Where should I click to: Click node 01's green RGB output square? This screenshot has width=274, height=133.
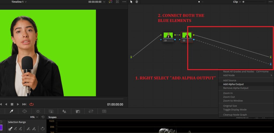175,35
